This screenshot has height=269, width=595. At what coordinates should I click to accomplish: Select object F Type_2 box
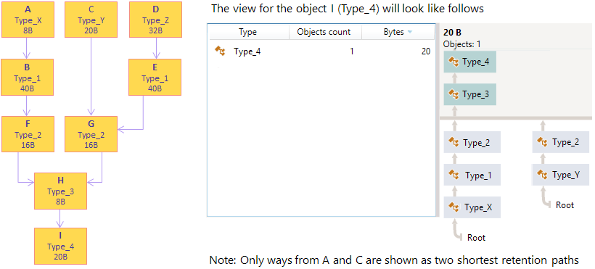pyautogui.click(x=27, y=134)
